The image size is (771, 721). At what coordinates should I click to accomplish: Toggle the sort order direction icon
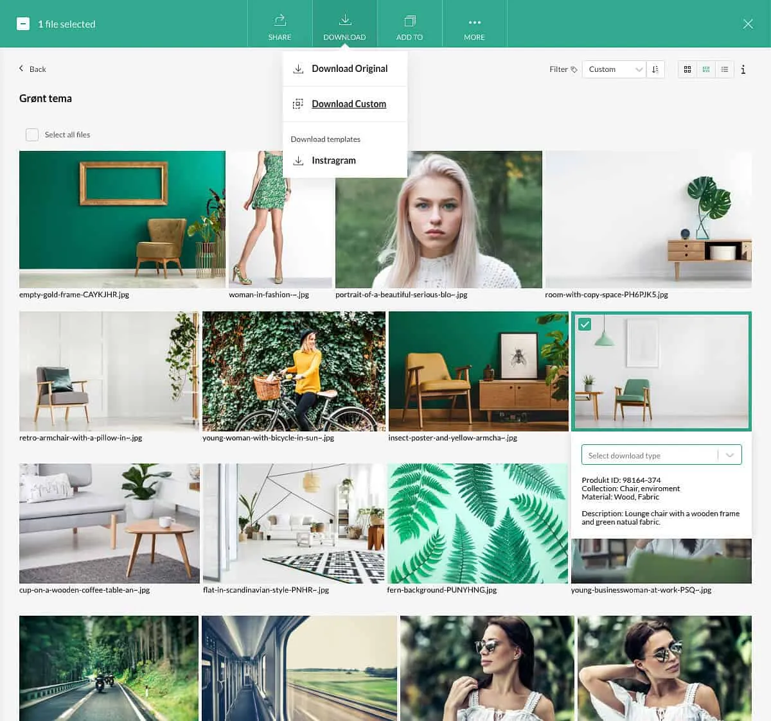[x=655, y=69]
